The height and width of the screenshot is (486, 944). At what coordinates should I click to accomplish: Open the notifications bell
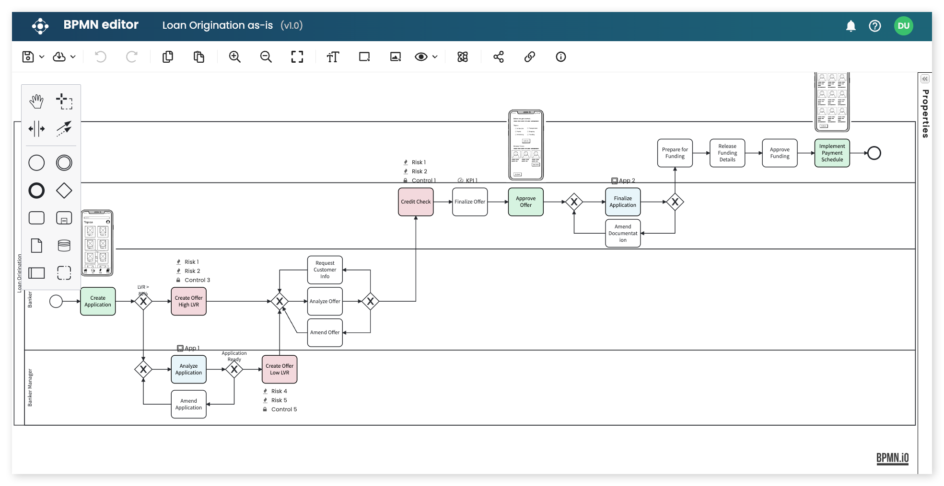pyautogui.click(x=852, y=26)
